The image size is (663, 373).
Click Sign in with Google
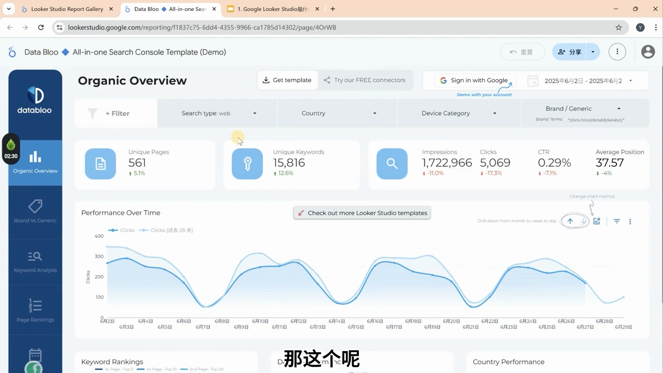(x=474, y=80)
